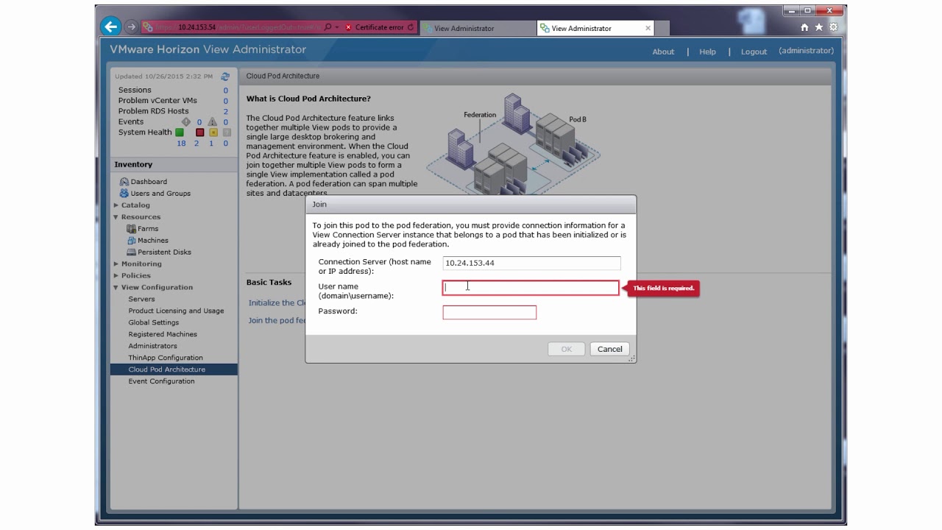Screen dimensions: 942x530
Task: Select Persistent Disks under Resources
Action: click(164, 252)
